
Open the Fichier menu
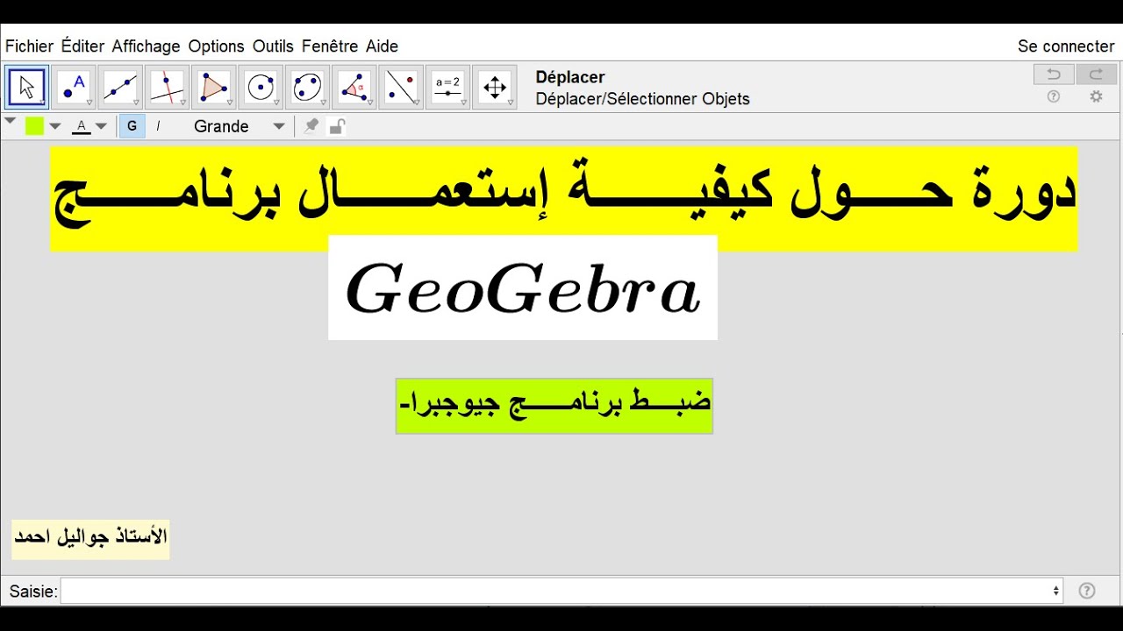29,46
